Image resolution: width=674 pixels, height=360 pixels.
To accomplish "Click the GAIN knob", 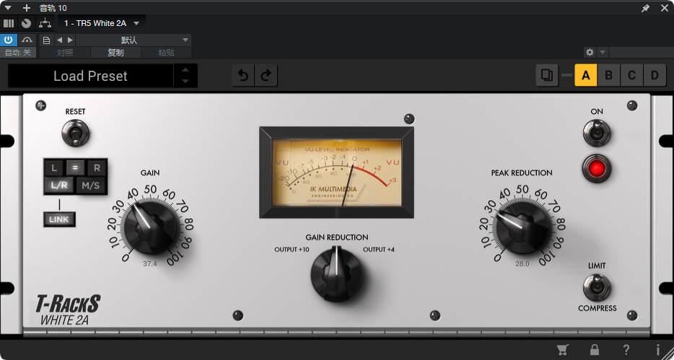I will [x=150, y=227].
